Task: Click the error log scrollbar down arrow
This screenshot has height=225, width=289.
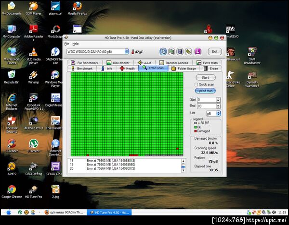Action: [x=183, y=171]
